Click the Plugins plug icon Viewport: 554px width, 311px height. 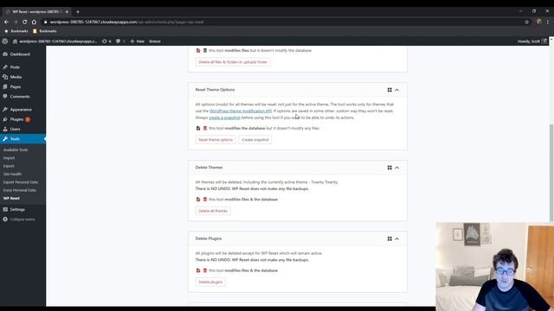pos(5,119)
